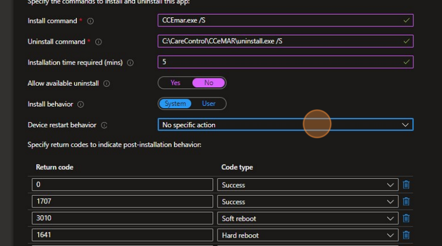Image resolution: width=442 pixels, height=246 pixels.
Task: Click info icon beside Installation time required
Action: pyautogui.click(x=131, y=63)
